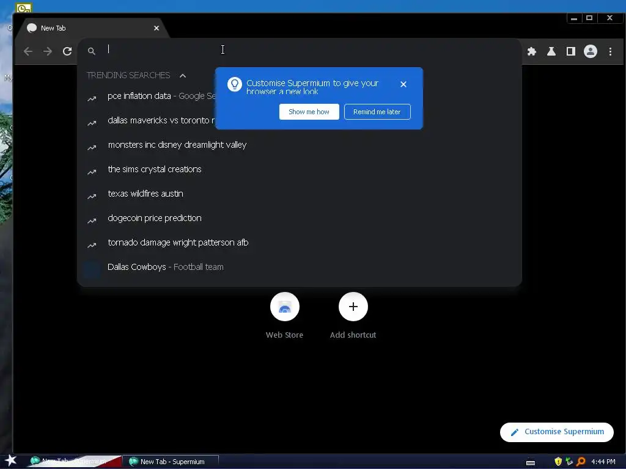Image resolution: width=626 pixels, height=469 pixels.
Task: Reload the page with the refresh icon
Action: point(67,51)
